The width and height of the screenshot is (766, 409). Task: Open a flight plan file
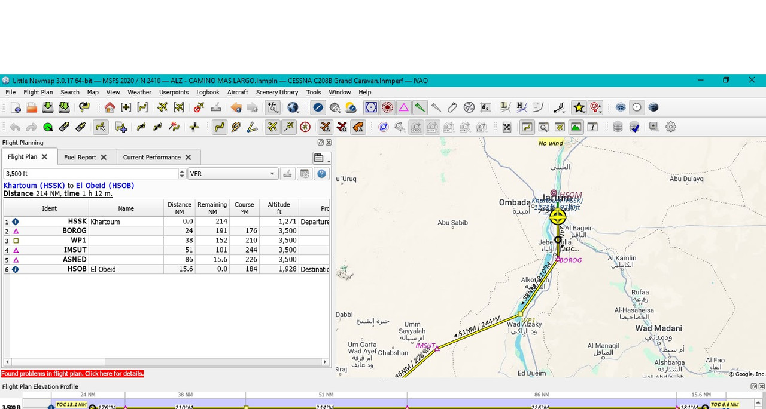(x=31, y=107)
